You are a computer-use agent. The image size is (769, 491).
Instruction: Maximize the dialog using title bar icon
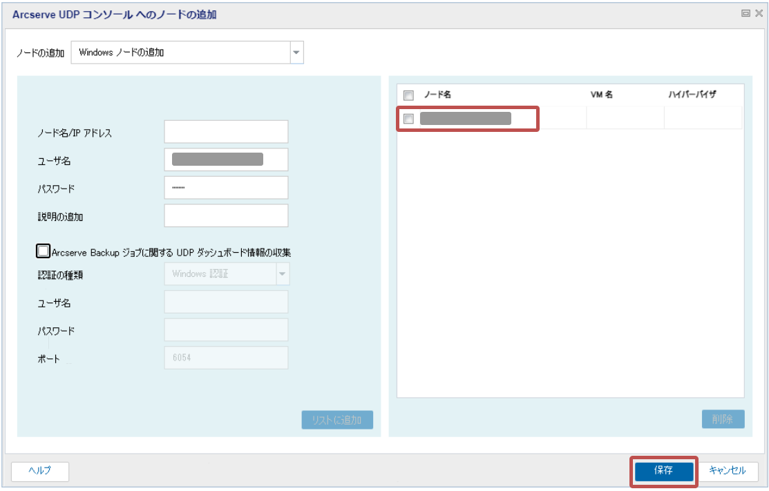point(746,14)
